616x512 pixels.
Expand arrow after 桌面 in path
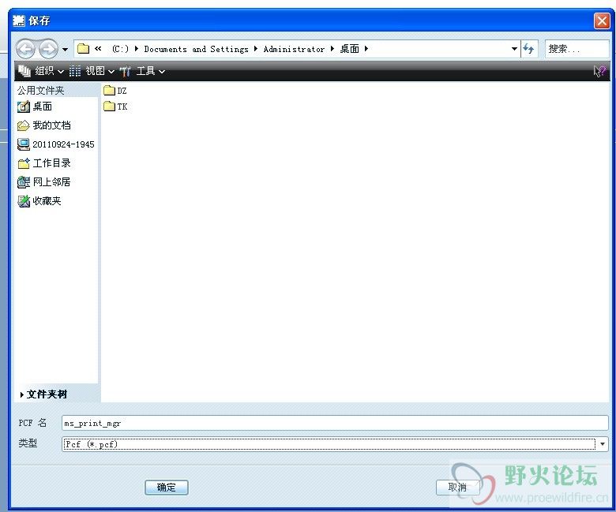pos(366,49)
